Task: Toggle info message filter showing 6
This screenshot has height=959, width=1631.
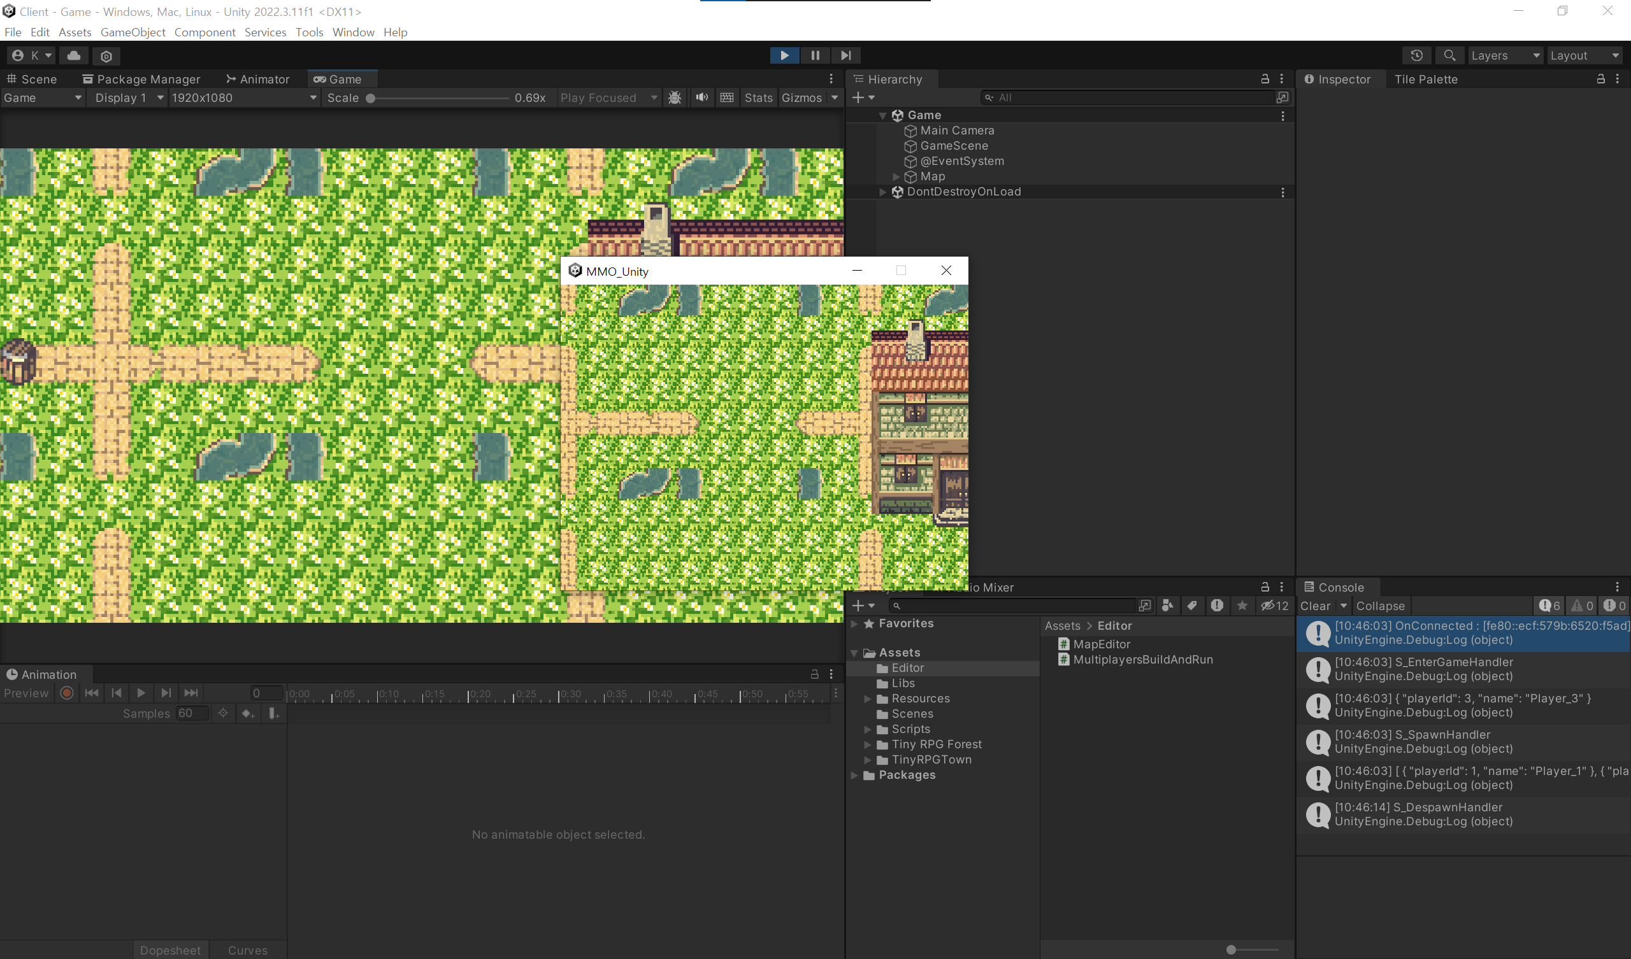Action: (1549, 606)
